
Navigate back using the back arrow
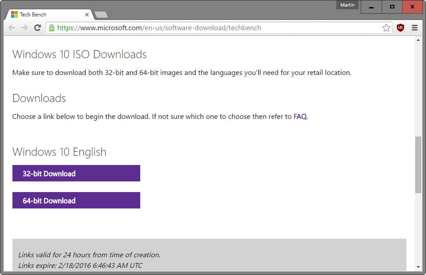[12, 27]
